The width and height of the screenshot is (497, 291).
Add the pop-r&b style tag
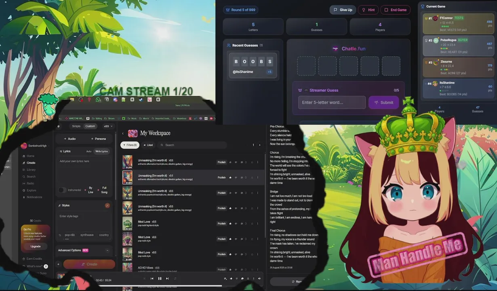pos(70,235)
